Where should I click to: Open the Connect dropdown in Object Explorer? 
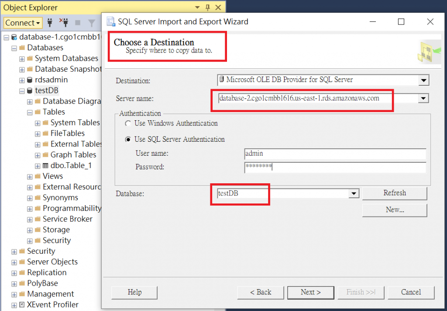pos(23,23)
